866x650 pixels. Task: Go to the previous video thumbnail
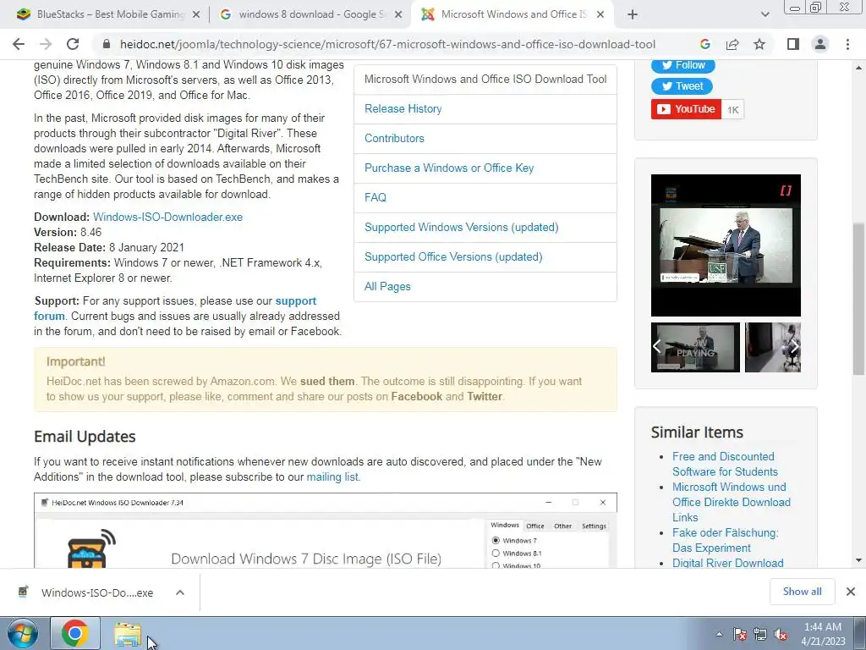pyautogui.click(x=656, y=346)
